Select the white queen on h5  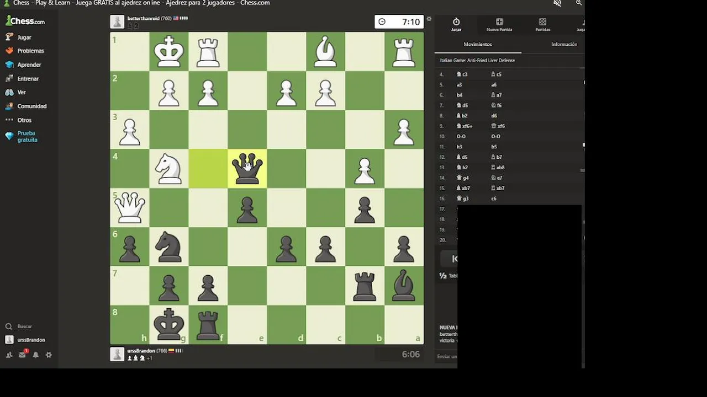tap(130, 208)
